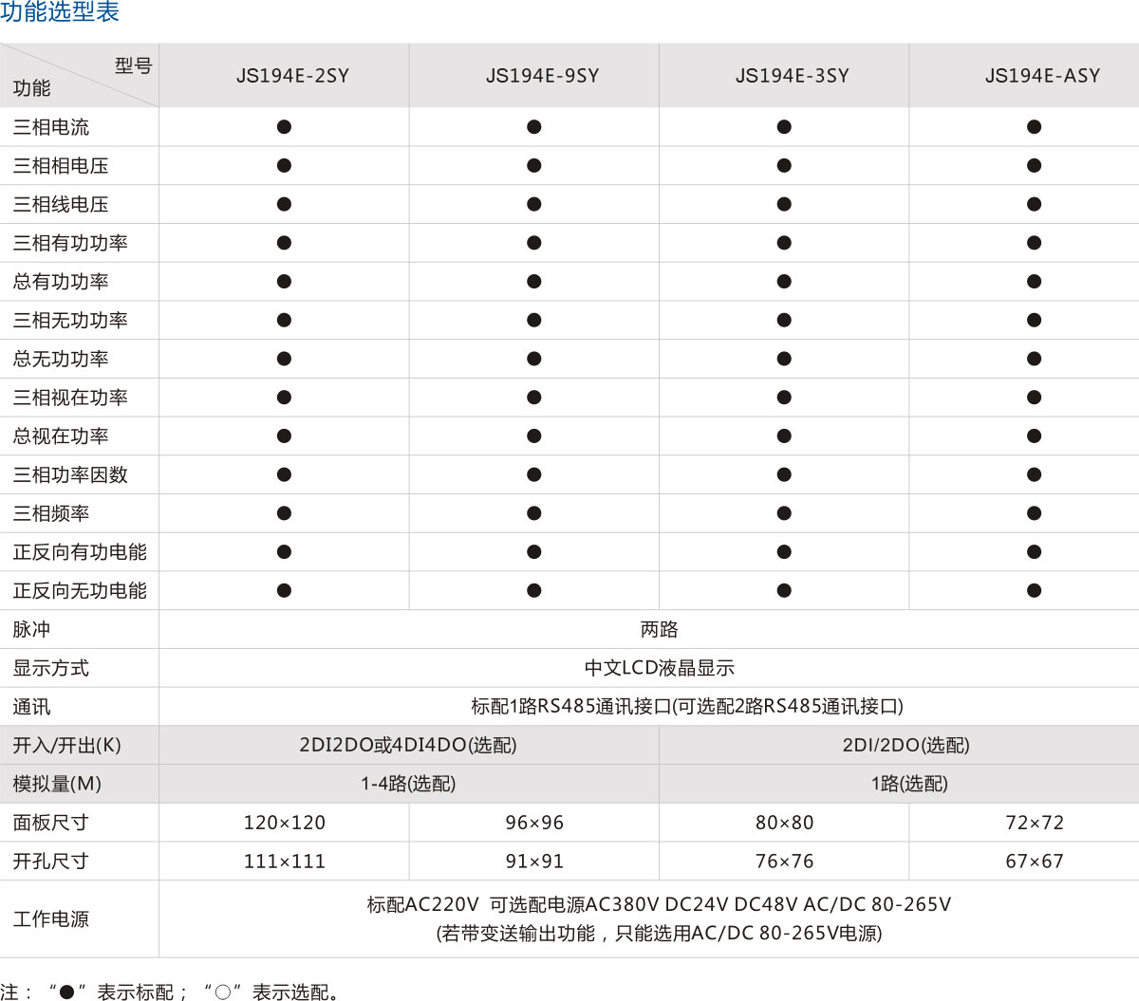Click the solid dot symbol in the footnote
This screenshot has width=1139, height=1001.
[x=66, y=992]
